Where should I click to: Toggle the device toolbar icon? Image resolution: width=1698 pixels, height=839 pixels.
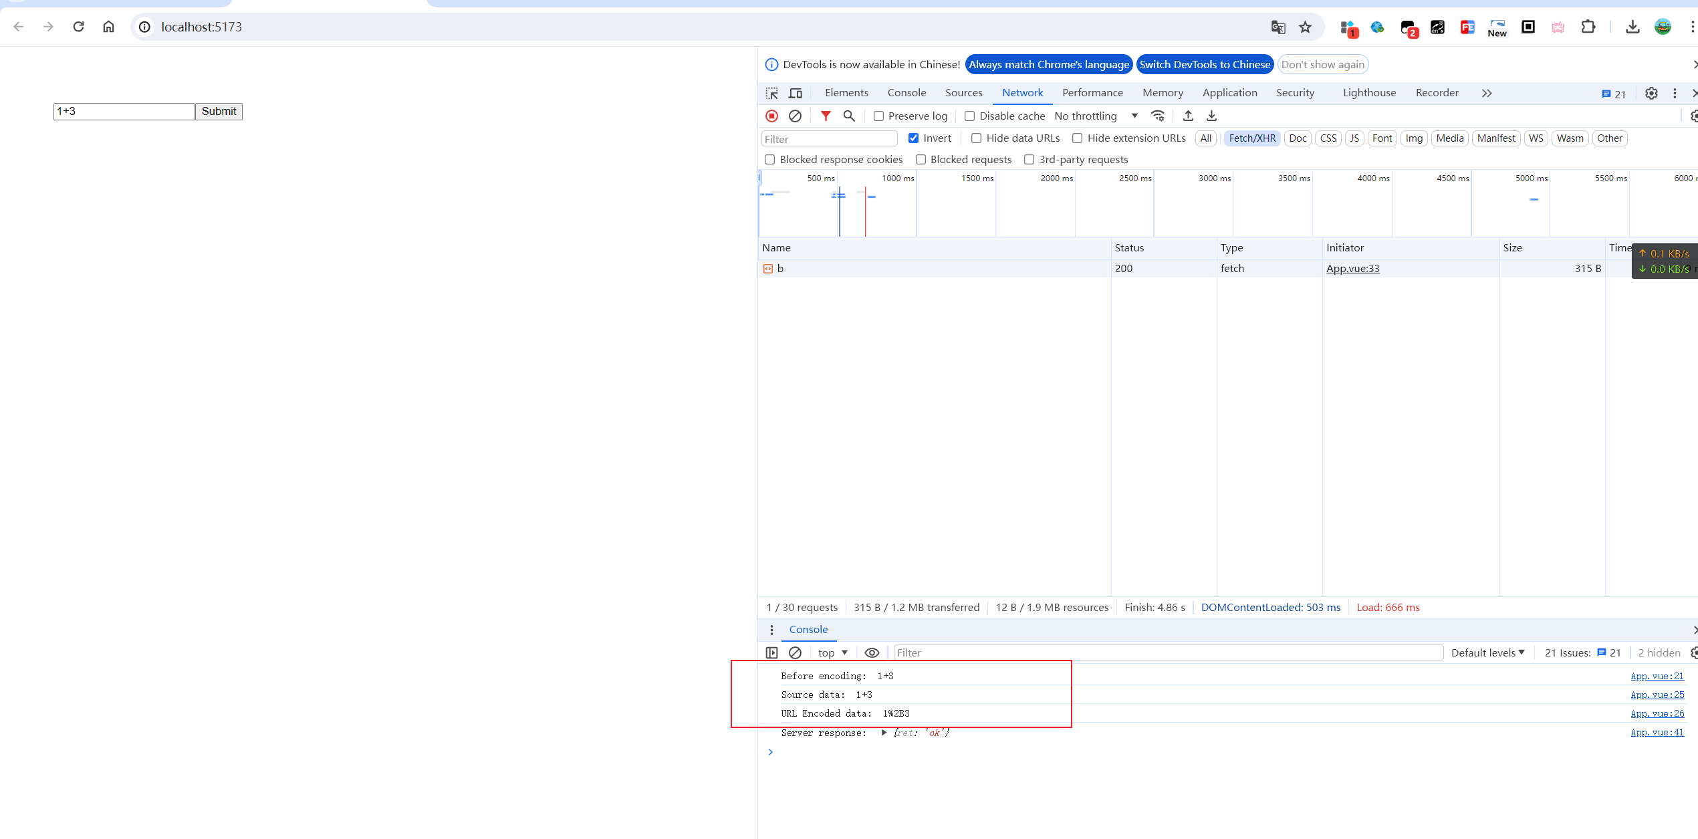tap(796, 93)
